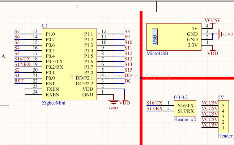Viewport: 234px width, 145px height.
Task: Select the thick red vertical divider line
Action: tap(141, 108)
